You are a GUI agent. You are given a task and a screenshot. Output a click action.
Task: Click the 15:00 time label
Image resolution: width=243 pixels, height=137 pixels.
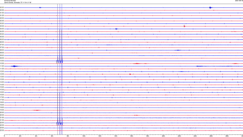click(x=2, y=87)
